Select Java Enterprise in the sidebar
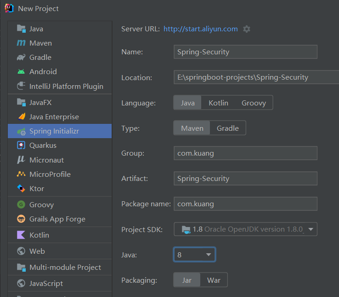The height and width of the screenshot is (297, 339). click(60, 116)
